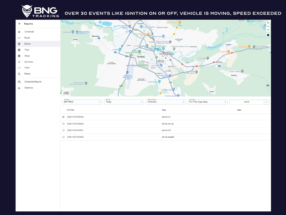The width and height of the screenshot is (286, 215).
Task: Open the Device dropdown showing BH77BNG
Action: (82, 102)
